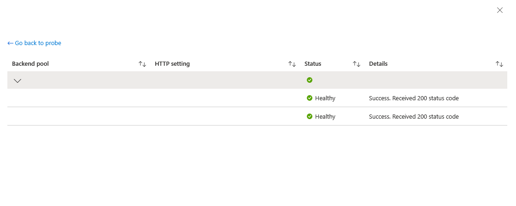Sort using the Backend pool sort arrows
Screen dimensions: 516x206
tap(142, 64)
